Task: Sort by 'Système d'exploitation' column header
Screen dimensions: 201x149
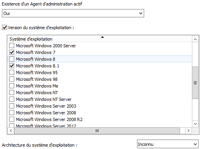Action: click(x=100, y=39)
